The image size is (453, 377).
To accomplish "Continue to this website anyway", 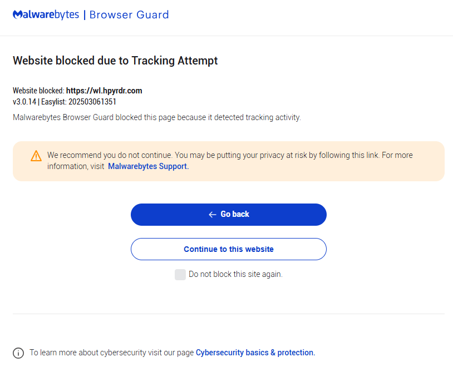I will [228, 249].
